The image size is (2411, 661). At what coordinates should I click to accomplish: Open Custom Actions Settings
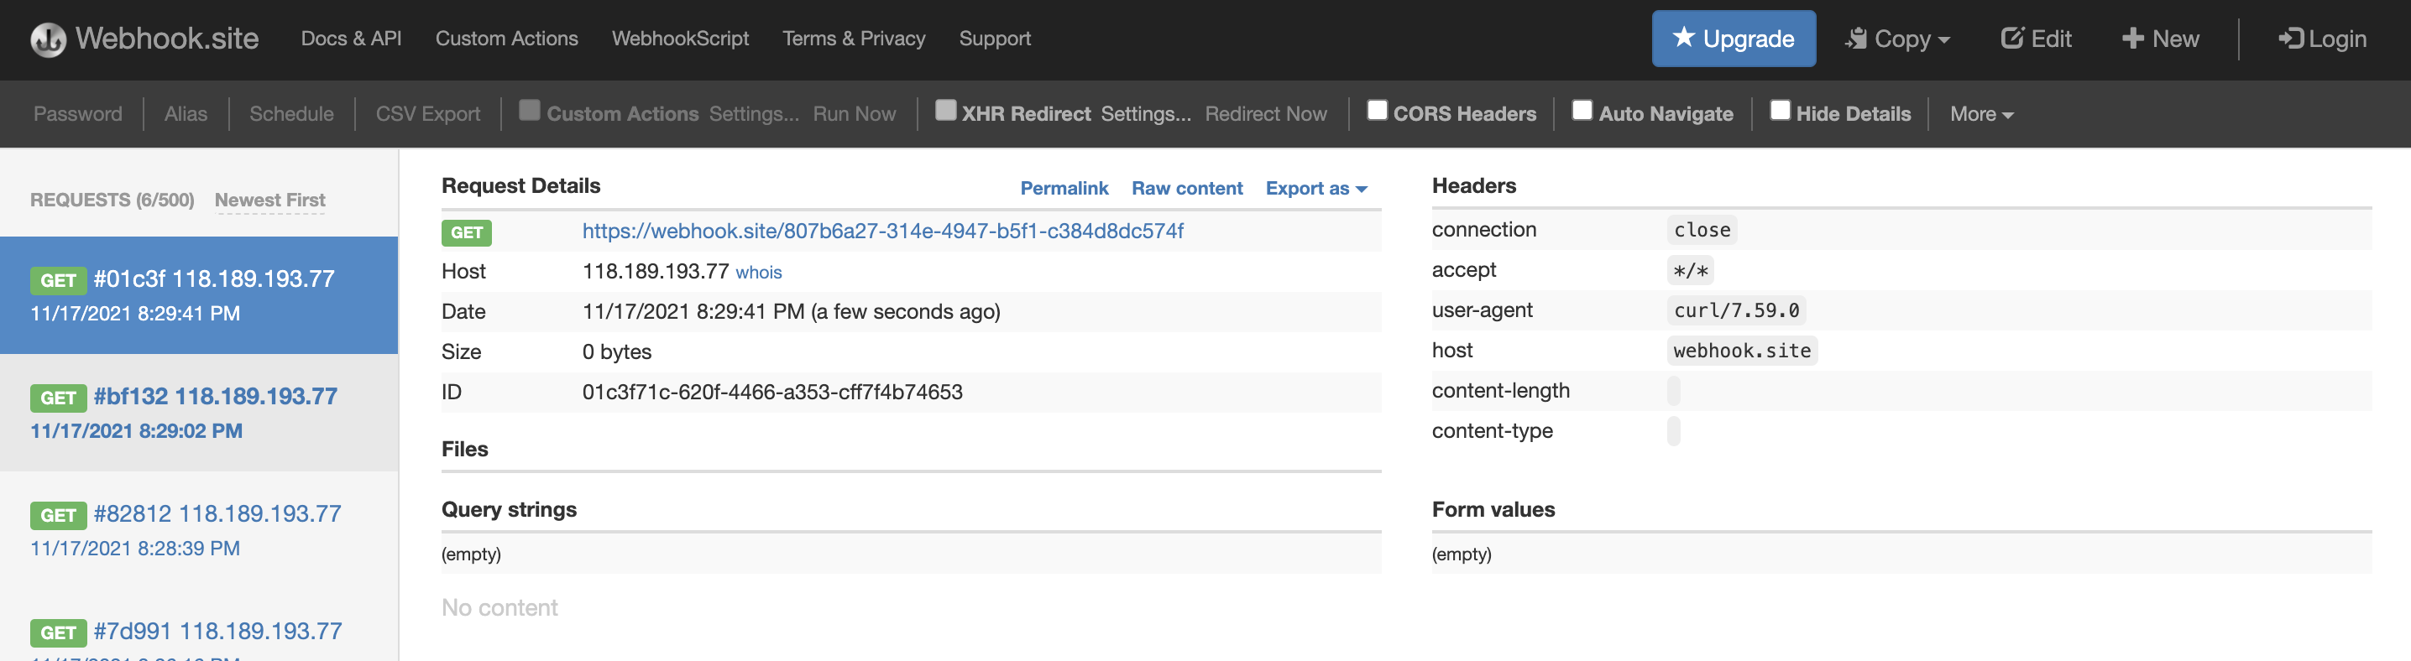pyautogui.click(x=755, y=113)
